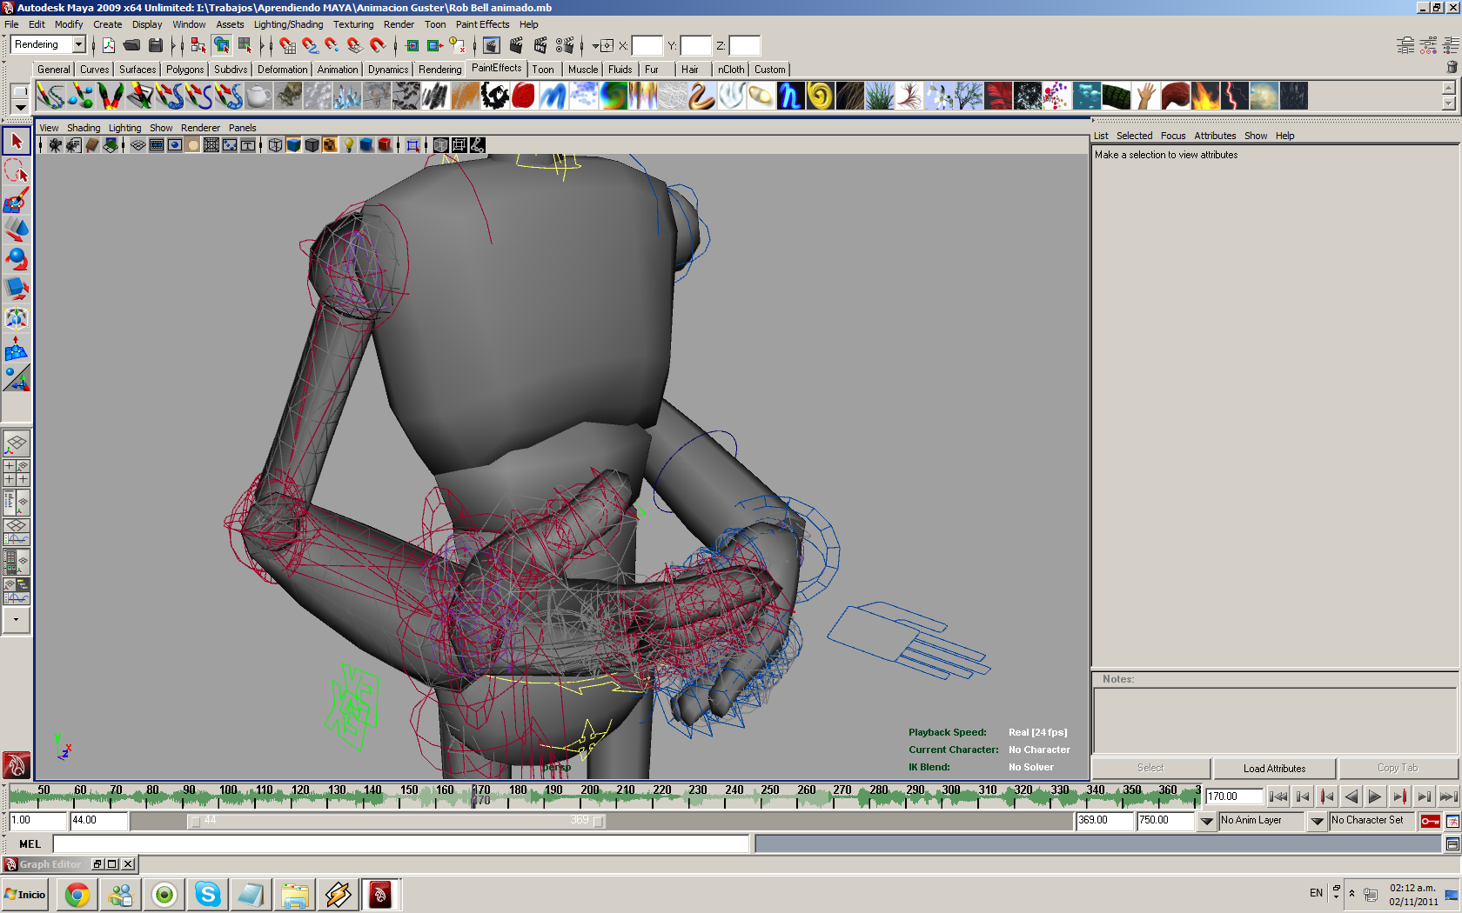Image resolution: width=1462 pixels, height=913 pixels.
Task: Switch to the Animation shelf tab
Action: tap(338, 70)
